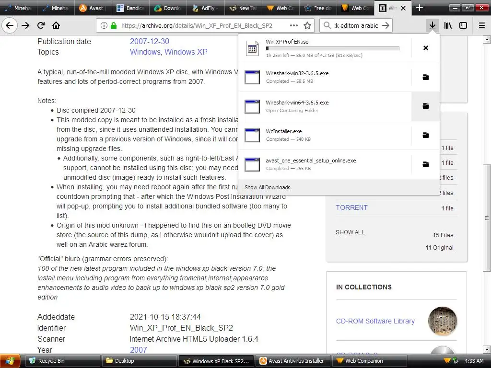Click the Win XP Prof EN.iso progress bar
This screenshot has width=491, height=368.
(333, 48)
